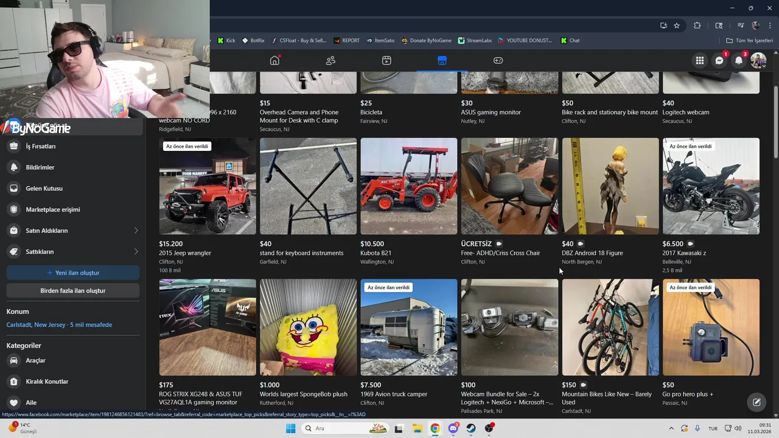Open Kubota B21 tractor listing
The height and width of the screenshot is (438, 779).
[x=409, y=186]
